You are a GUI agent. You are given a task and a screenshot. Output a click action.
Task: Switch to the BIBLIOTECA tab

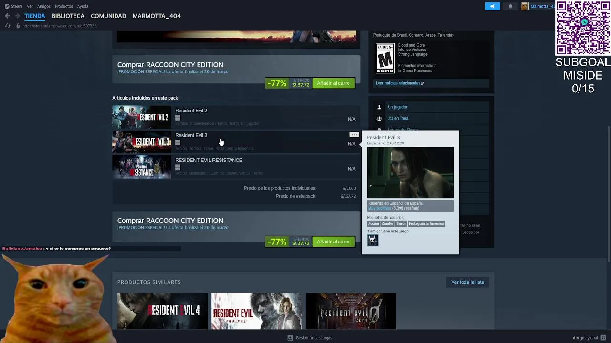coord(68,16)
